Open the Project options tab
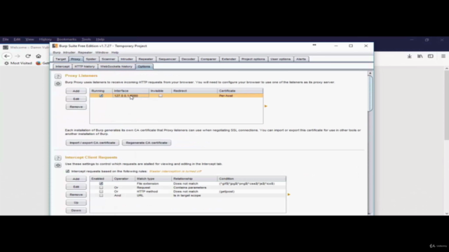Screen dimensions: 449x252 pyautogui.click(x=253, y=59)
